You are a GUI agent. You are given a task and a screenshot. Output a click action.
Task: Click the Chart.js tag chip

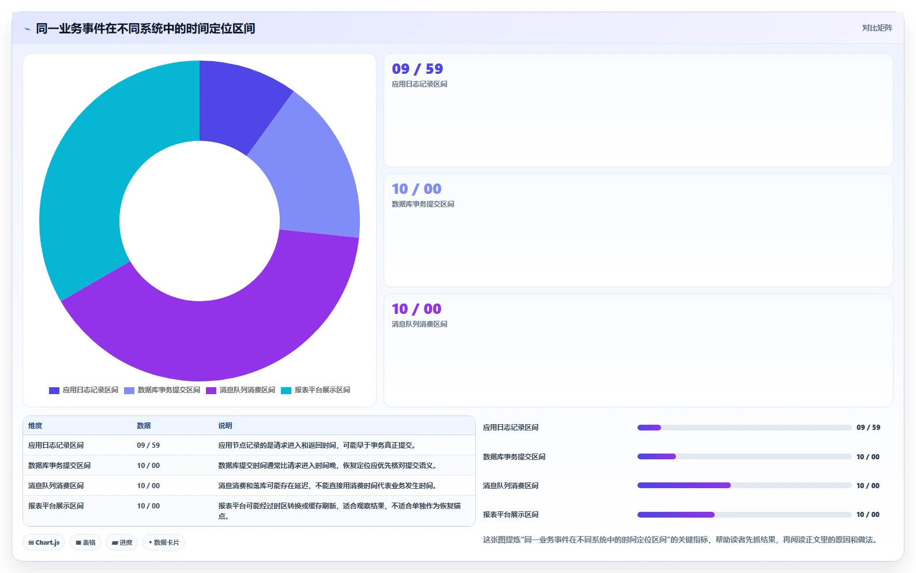coord(44,542)
